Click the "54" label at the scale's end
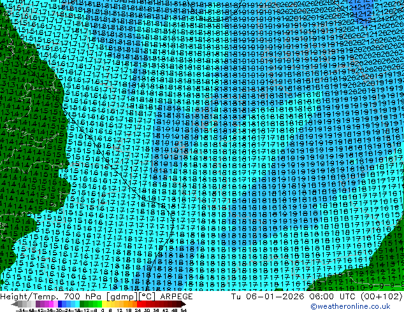The height and width of the screenshot is (312, 404). click(184, 310)
